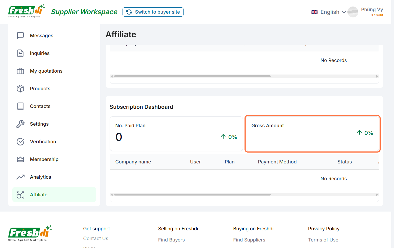This screenshot has width=394, height=248.
Task: Open the Contacts sidebar menu item
Action: (x=40, y=106)
